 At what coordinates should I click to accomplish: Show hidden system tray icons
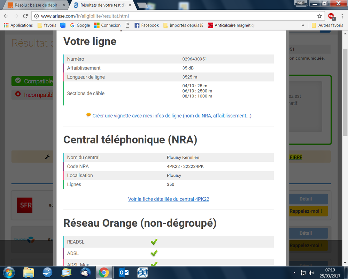pyautogui.click(x=295, y=272)
